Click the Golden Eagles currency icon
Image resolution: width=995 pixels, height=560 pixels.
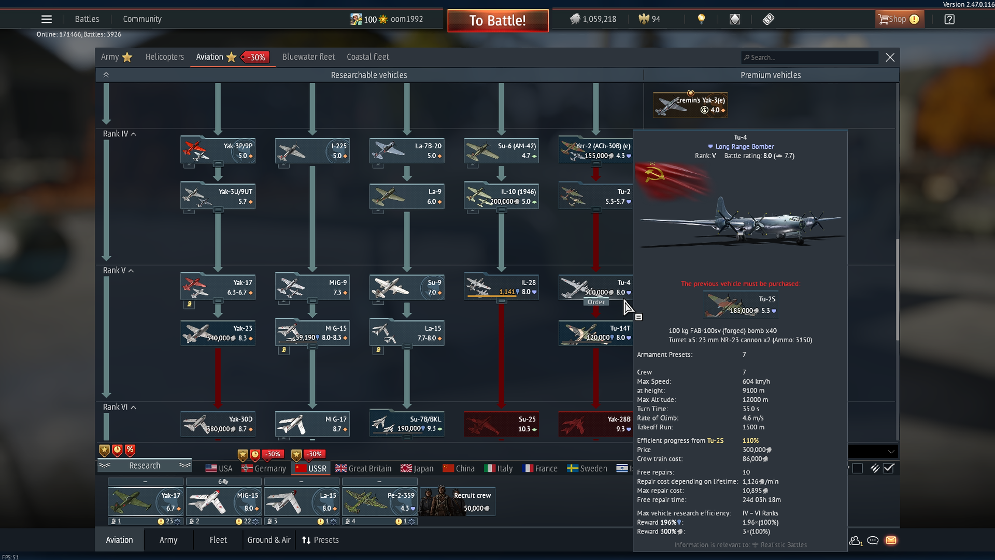coord(644,19)
